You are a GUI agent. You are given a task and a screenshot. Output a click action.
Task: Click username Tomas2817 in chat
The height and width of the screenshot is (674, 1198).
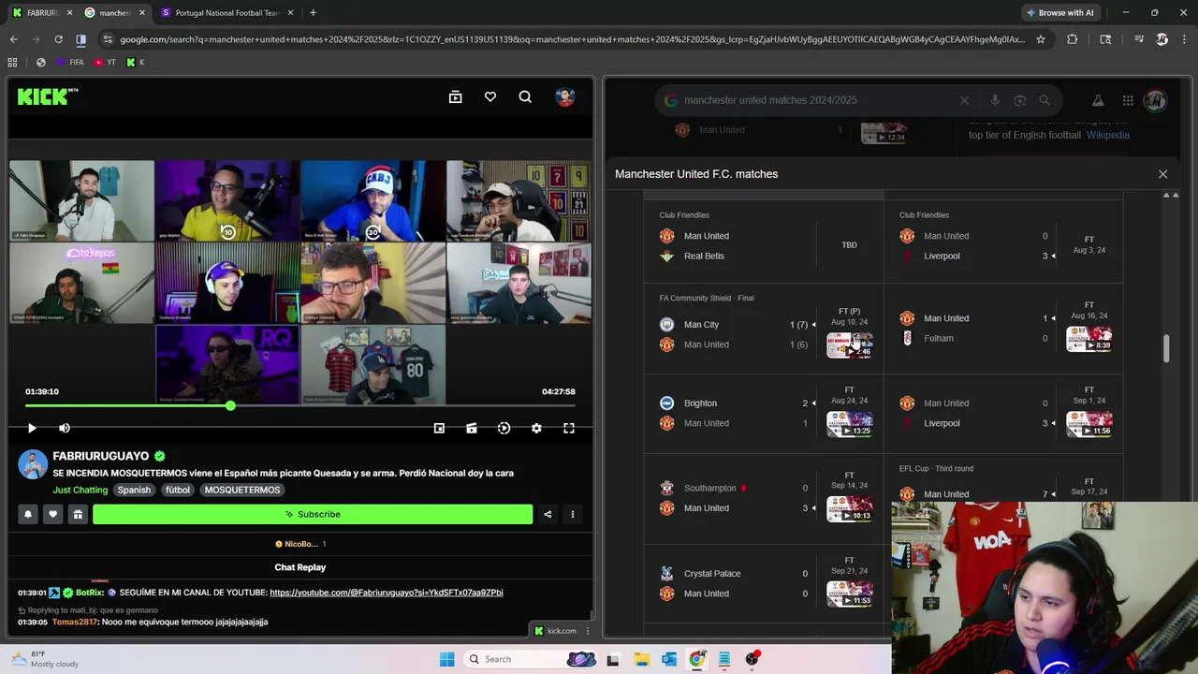click(x=75, y=622)
